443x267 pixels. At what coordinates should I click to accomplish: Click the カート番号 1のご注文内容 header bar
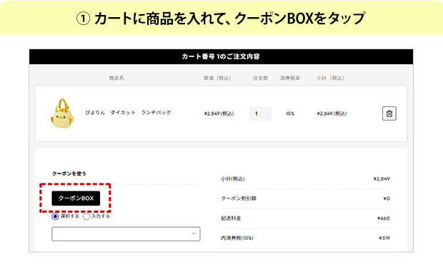(221, 56)
